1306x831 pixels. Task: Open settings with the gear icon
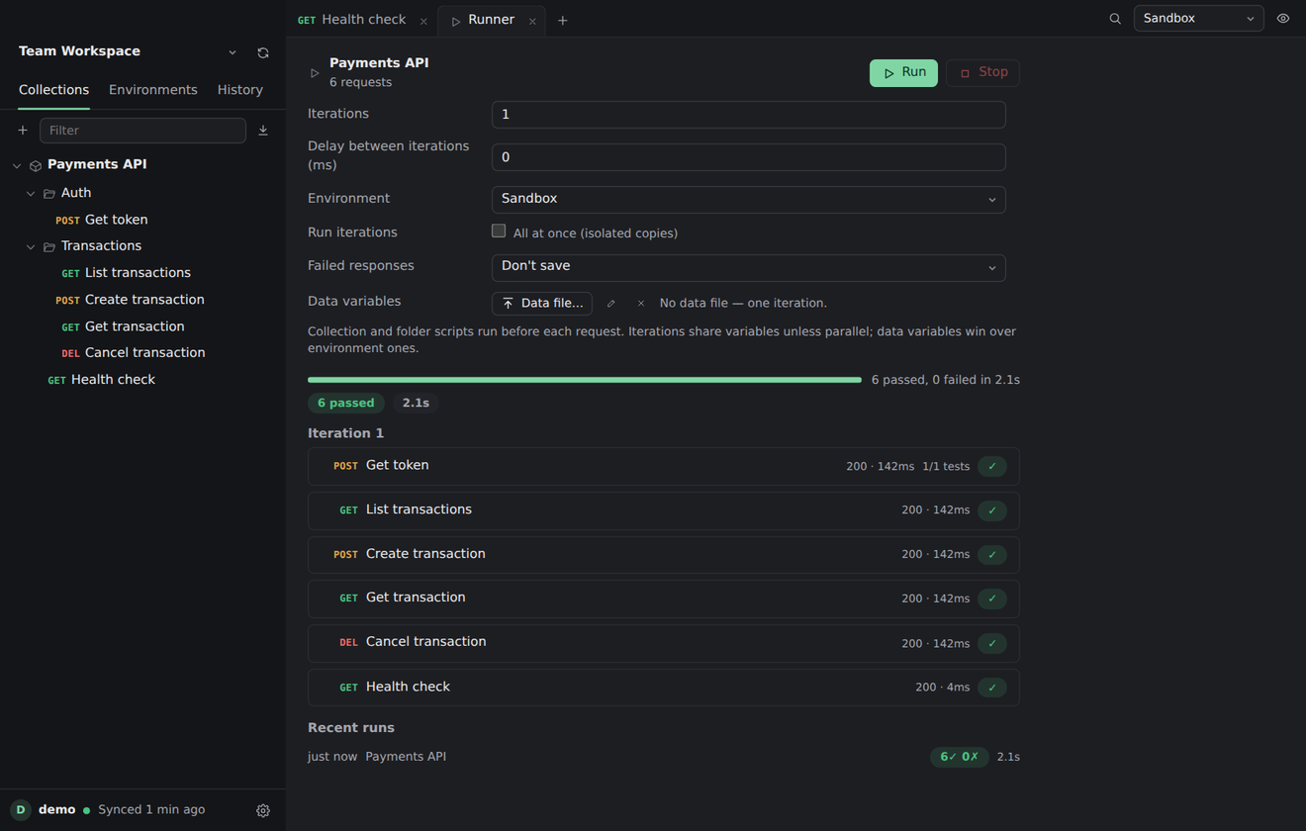click(263, 810)
